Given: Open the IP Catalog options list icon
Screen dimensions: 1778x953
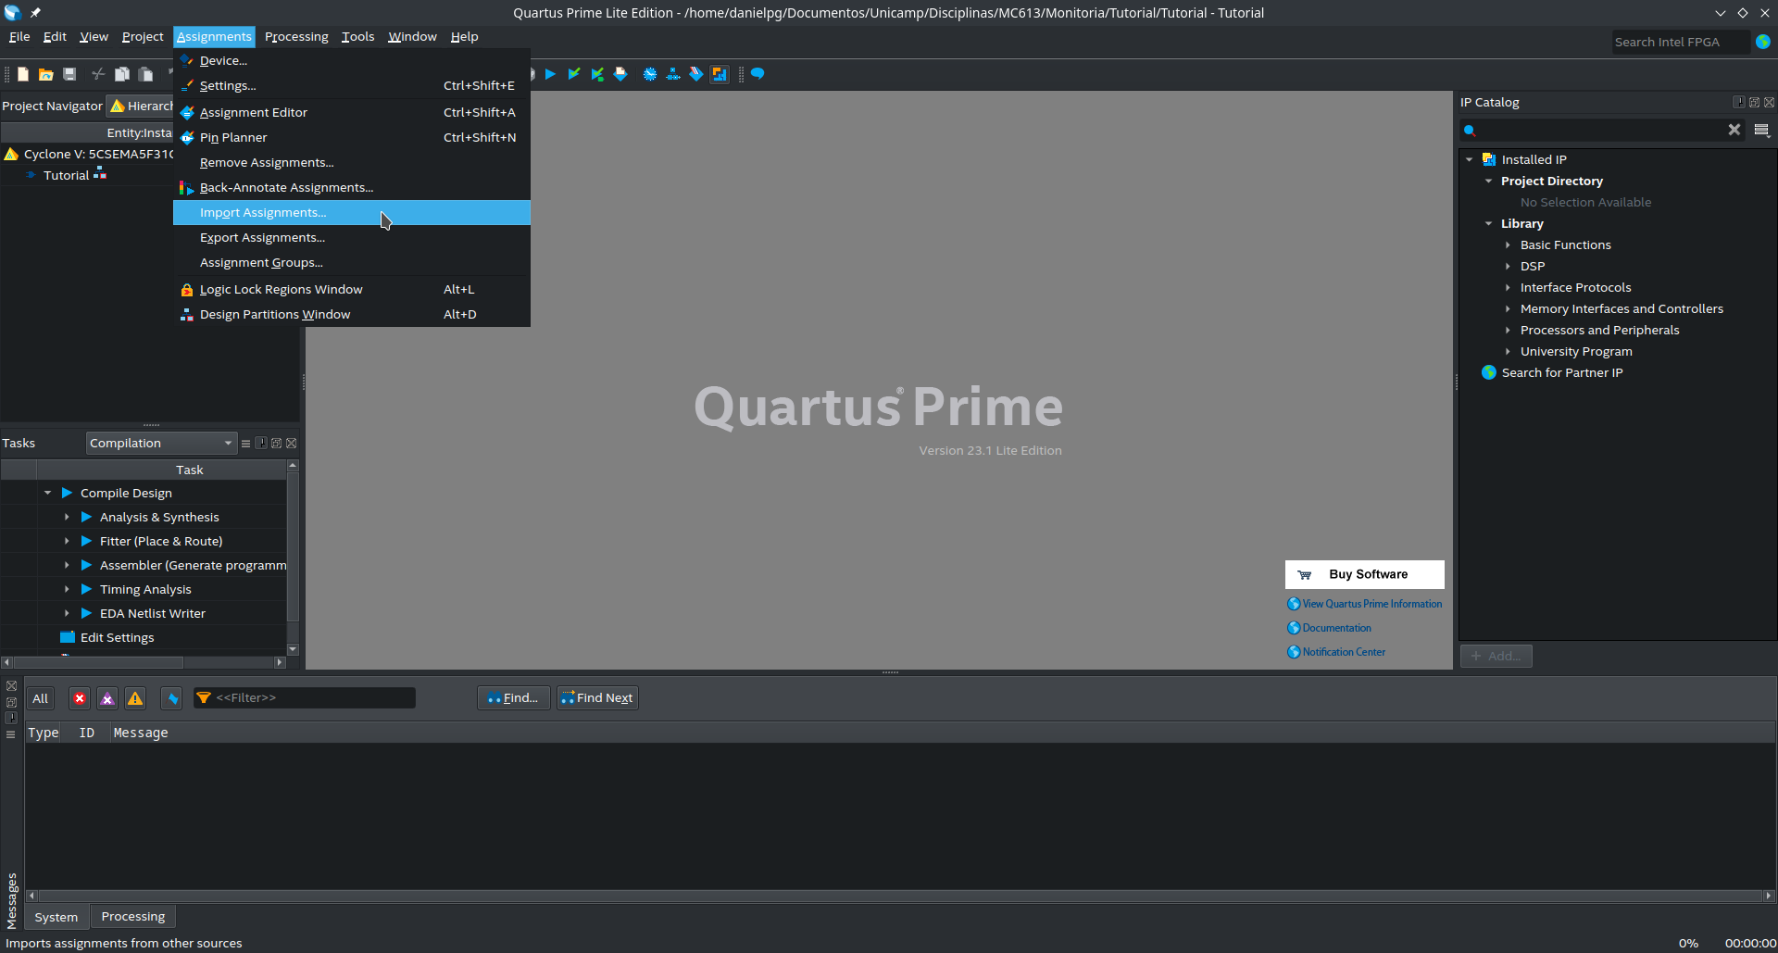Looking at the screenshot, I should coord(1761,130).
